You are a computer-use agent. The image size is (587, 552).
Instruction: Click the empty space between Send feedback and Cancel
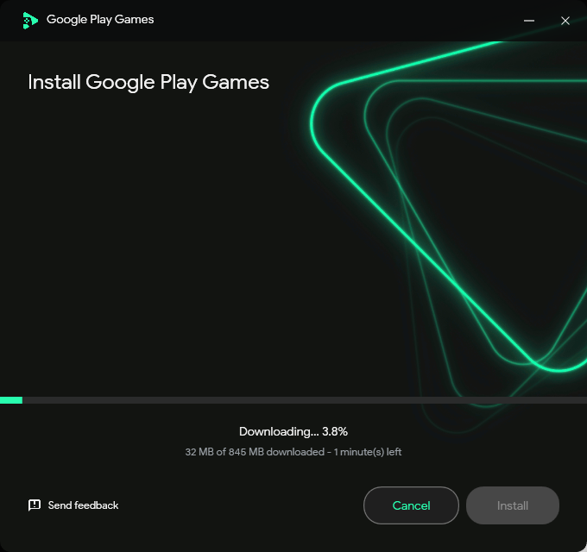point(242,505)
